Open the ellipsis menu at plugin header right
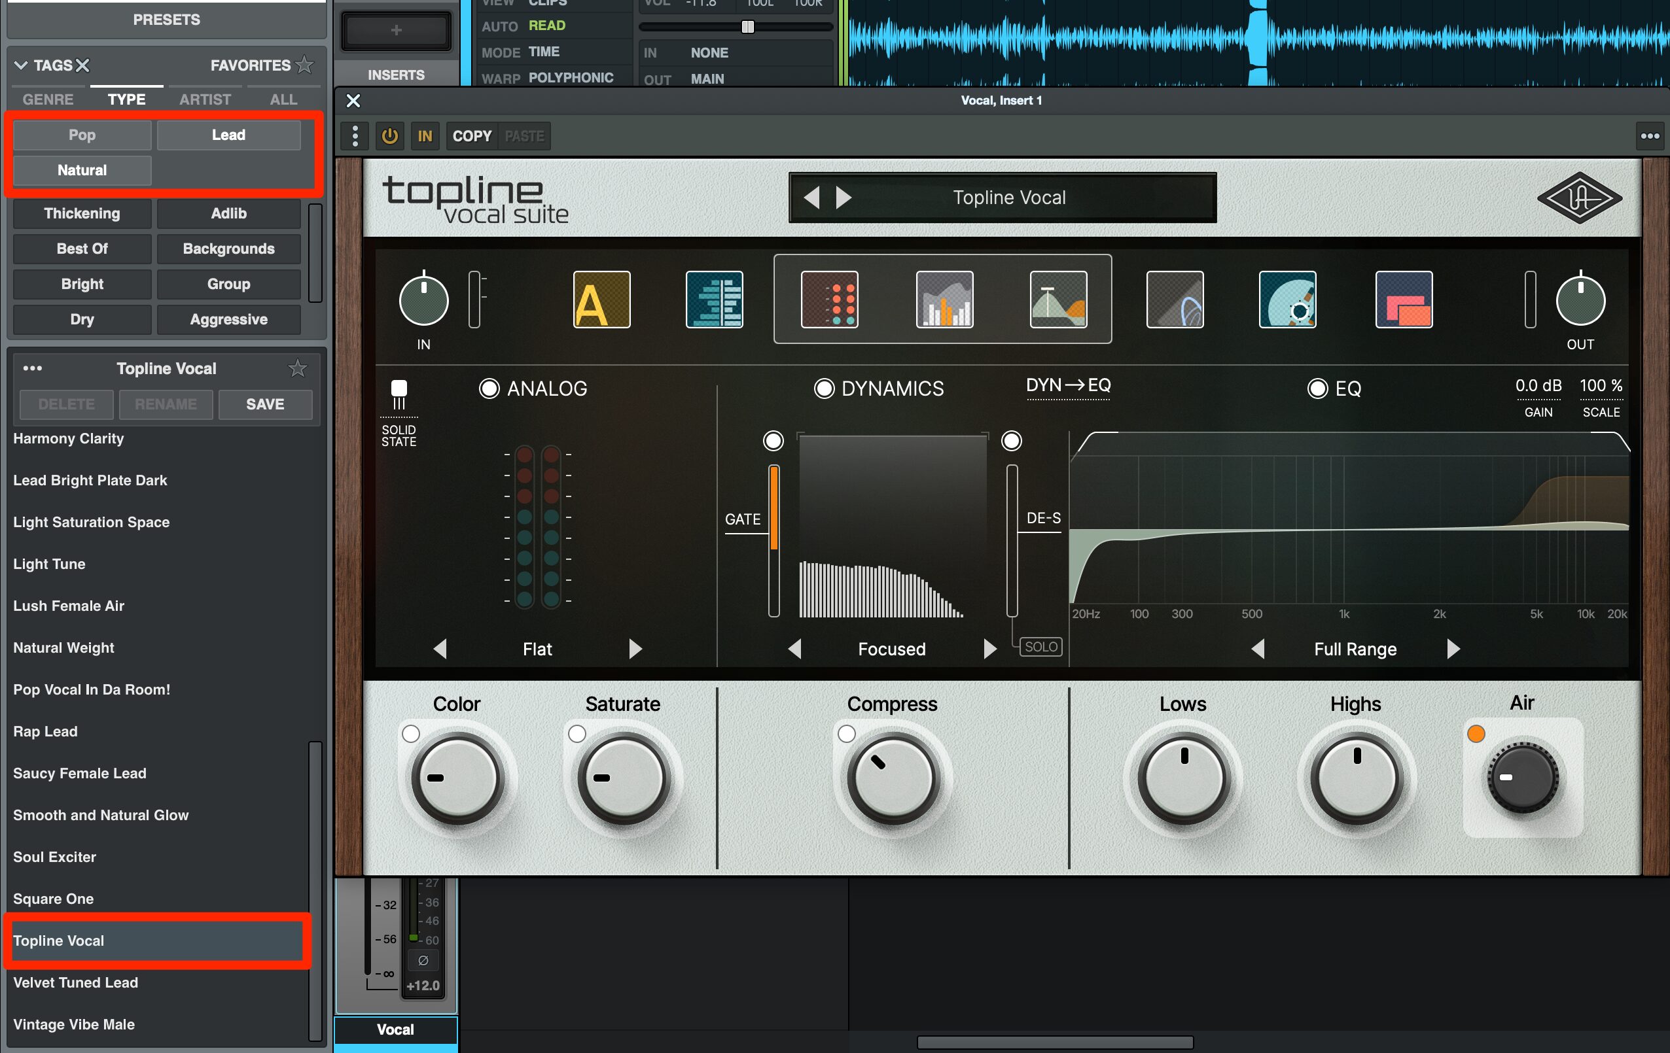Image resolution: width=1670 pixels, height=1053 pixels. 1649,136
